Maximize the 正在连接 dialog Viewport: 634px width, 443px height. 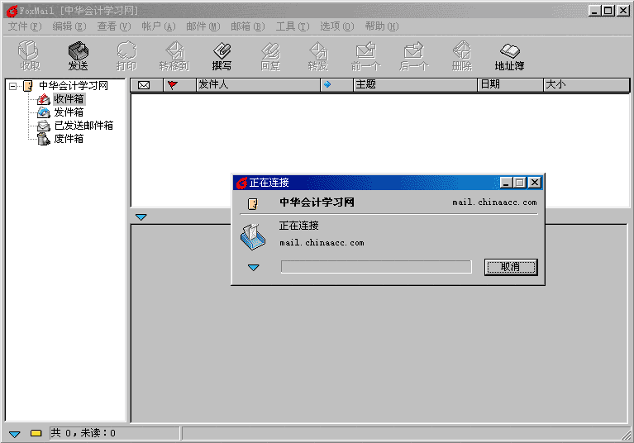tap(521, 183)
